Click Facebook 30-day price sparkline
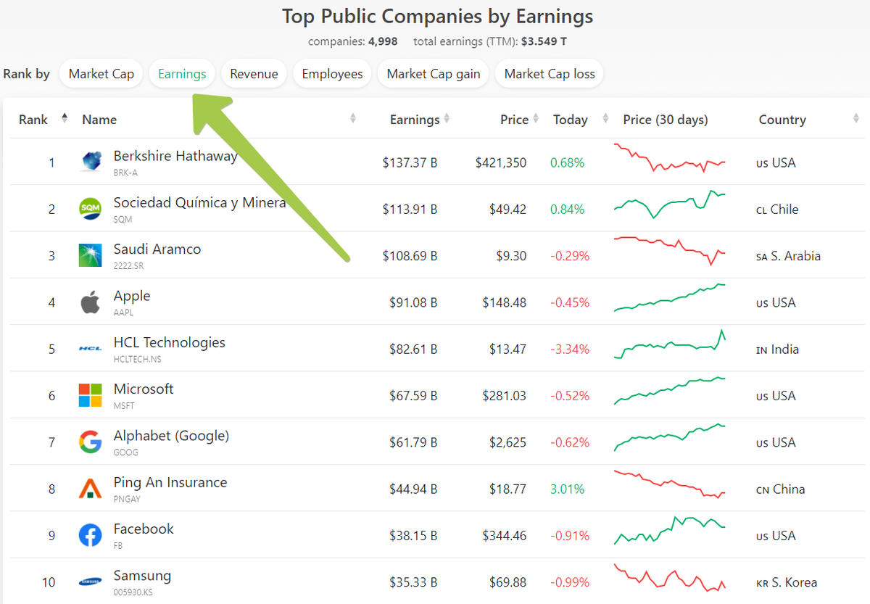The width and height of the screenshot is (870, 604). click(x=669, y=531)
